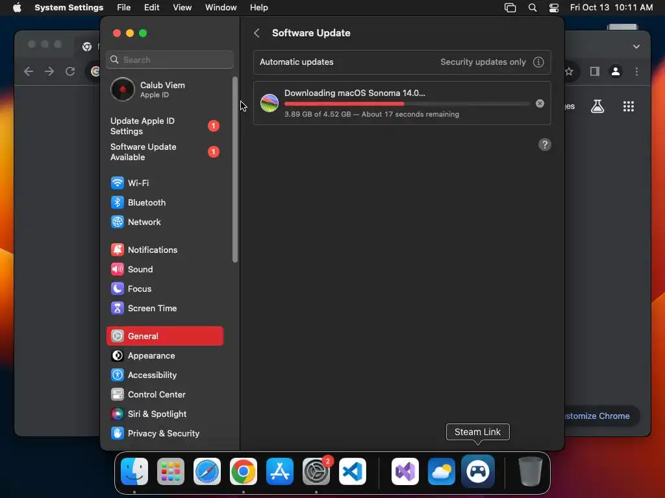
Task: Click Chrome's reload button
Action: click(70, 71)
